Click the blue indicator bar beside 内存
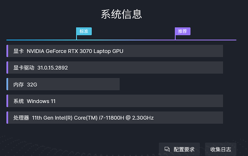 tap(7, 84)
